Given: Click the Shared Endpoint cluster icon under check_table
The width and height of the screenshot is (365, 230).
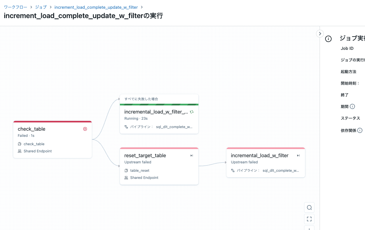Looking at the screenshot, I should (19, 151).
